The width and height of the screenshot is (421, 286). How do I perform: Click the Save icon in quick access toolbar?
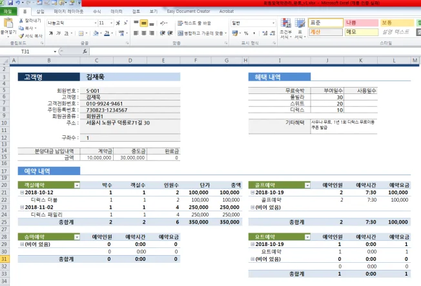[10, 3]
